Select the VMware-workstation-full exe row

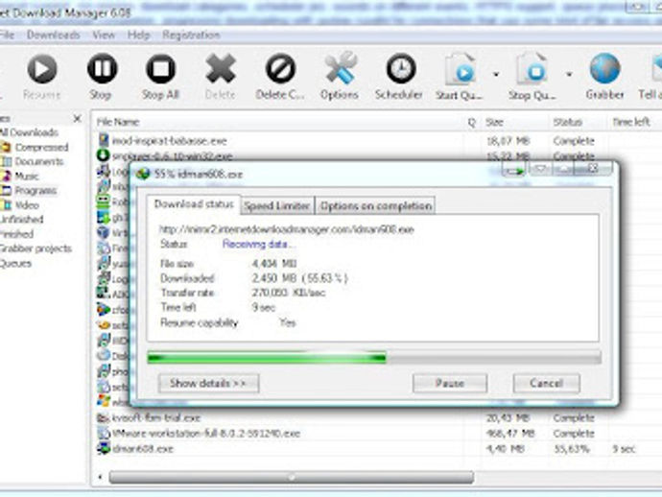[x=376, y=434]
